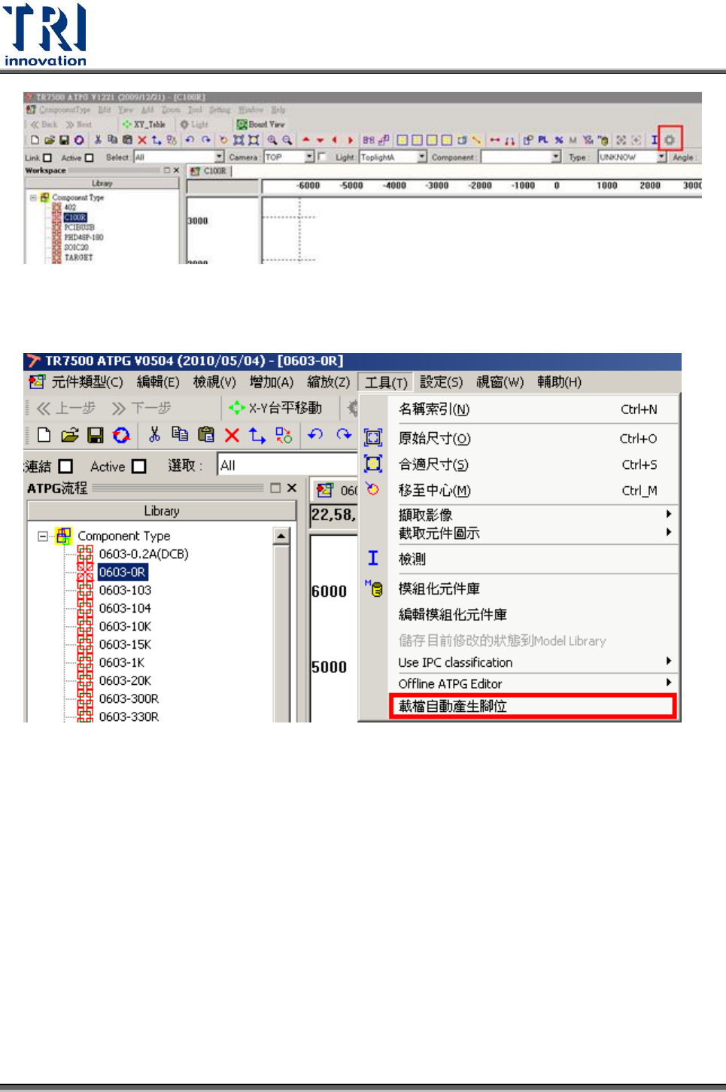Click the red X delete icon in upper toolbar

point(142,140)
